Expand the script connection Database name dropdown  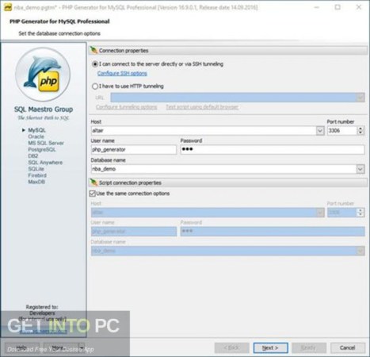click(360, 251)
